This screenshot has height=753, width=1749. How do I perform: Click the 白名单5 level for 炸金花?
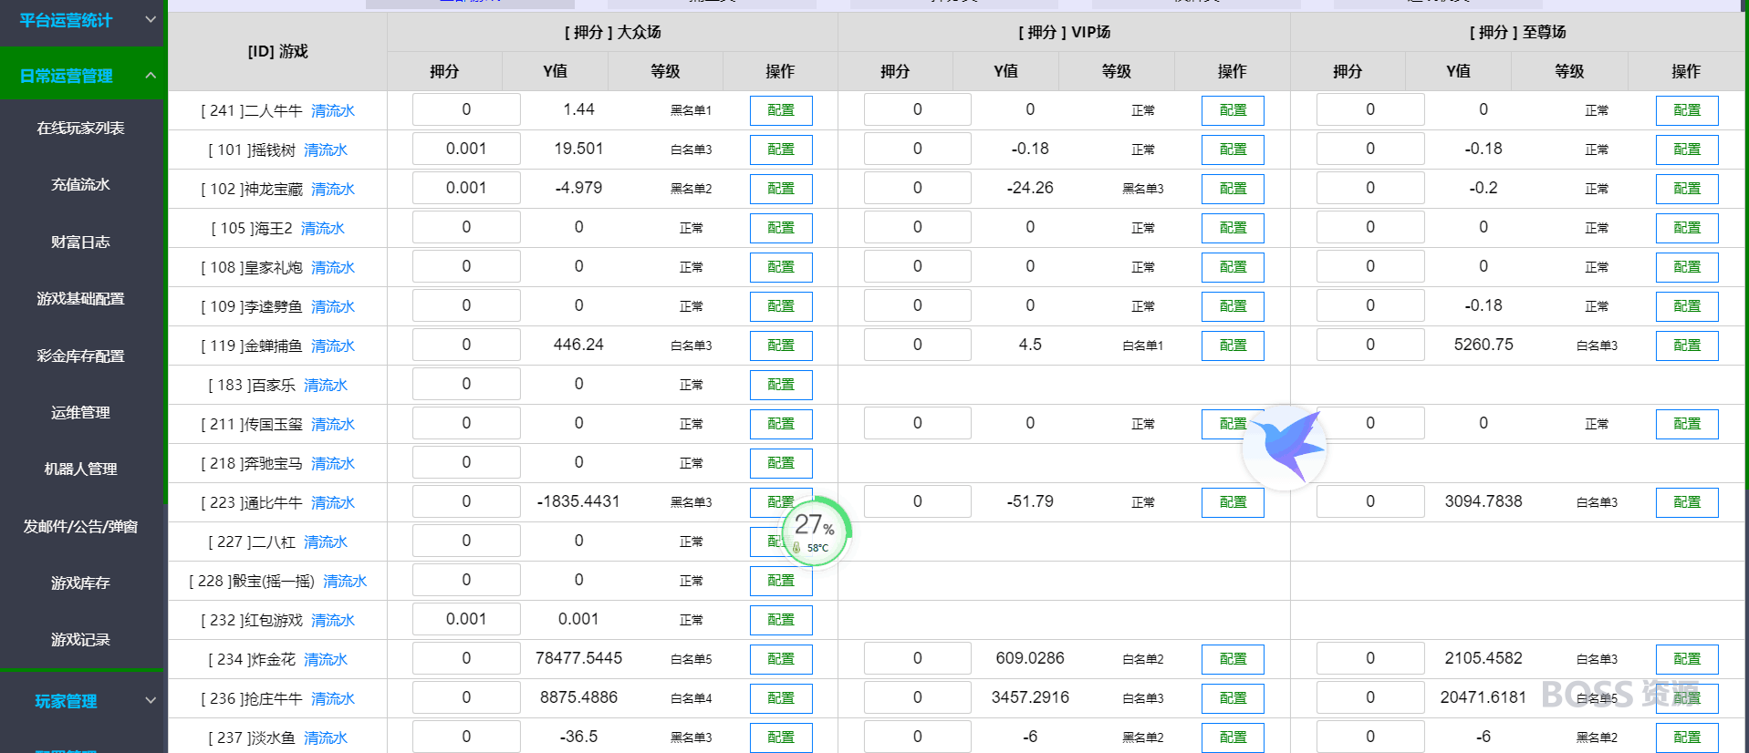691,659
